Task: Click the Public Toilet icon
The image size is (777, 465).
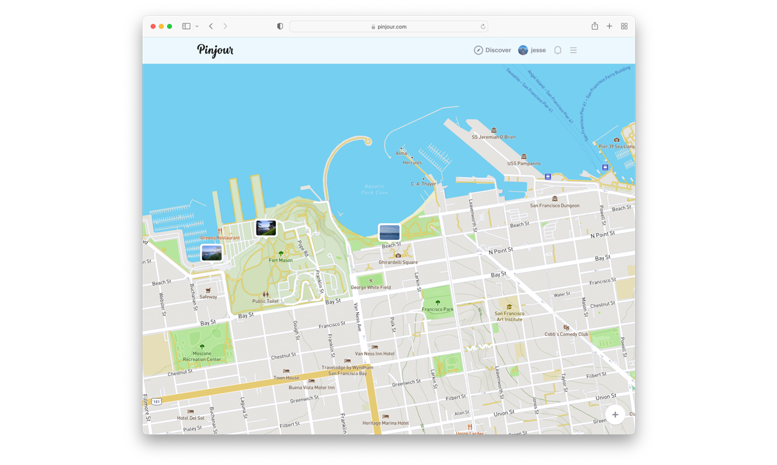Action: (x=265, y=294)
